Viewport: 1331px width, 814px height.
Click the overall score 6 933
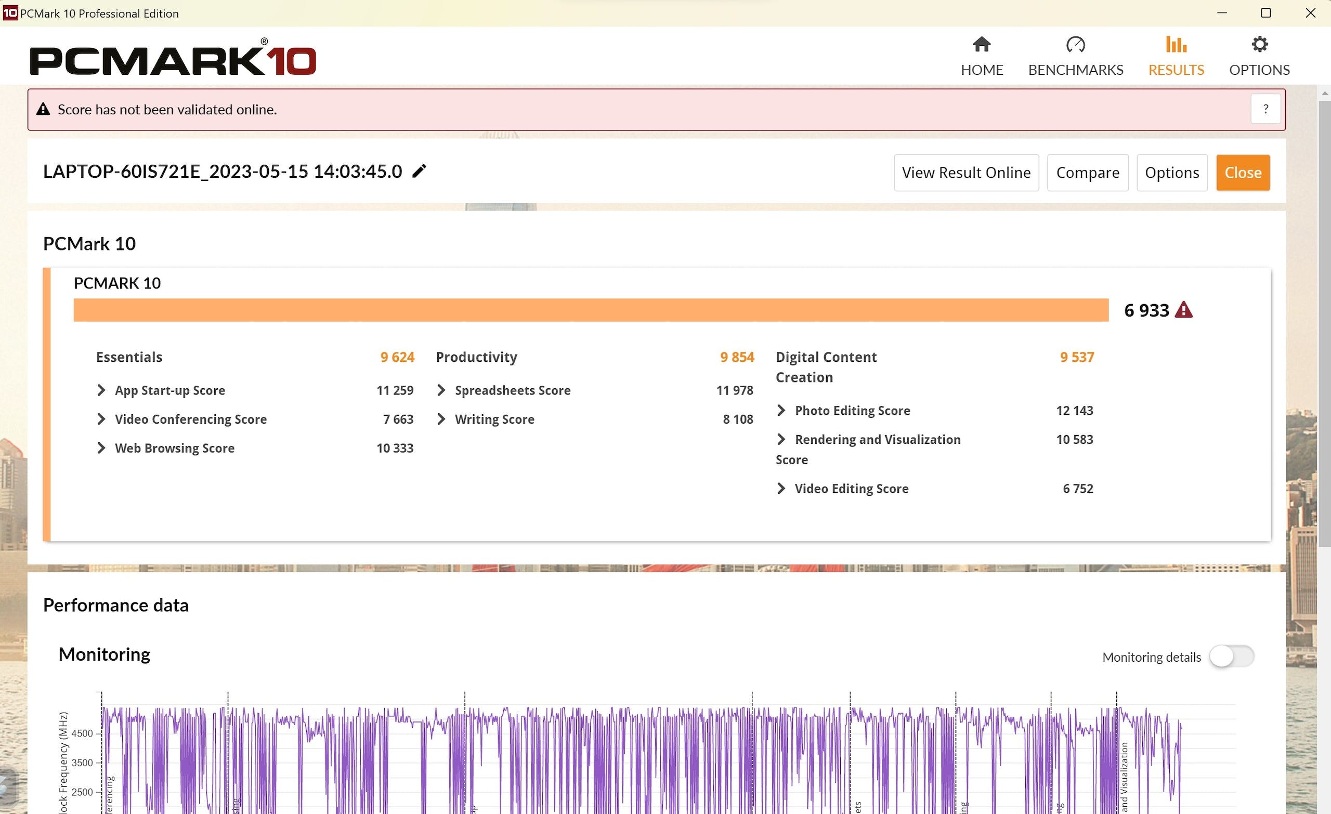(x=1146, y=310)
